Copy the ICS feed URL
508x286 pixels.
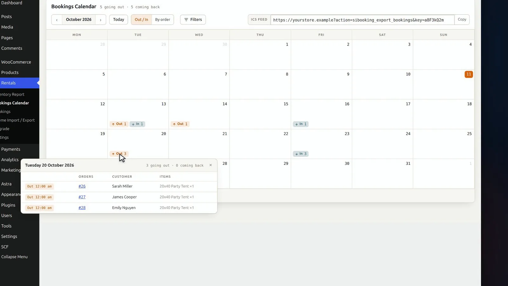(x=462, y=20)
